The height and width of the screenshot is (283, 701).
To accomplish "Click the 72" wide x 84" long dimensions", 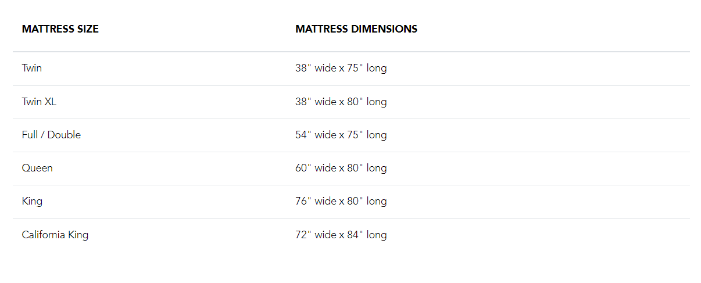I will coord(341,235).
